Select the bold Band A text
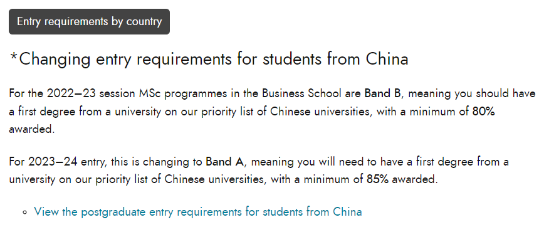Viewport: 544px width, 232px height. point(224,162)
